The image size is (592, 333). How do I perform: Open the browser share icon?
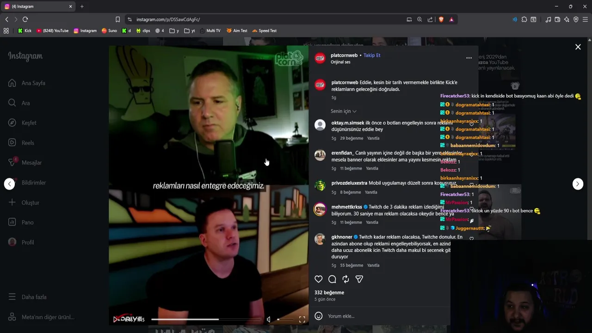pos(430,19)
